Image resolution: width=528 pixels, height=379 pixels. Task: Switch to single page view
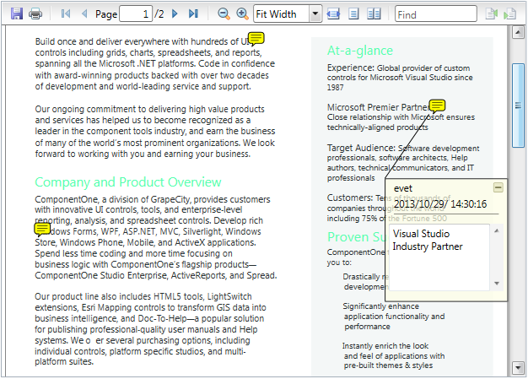(x=353, y=14)
